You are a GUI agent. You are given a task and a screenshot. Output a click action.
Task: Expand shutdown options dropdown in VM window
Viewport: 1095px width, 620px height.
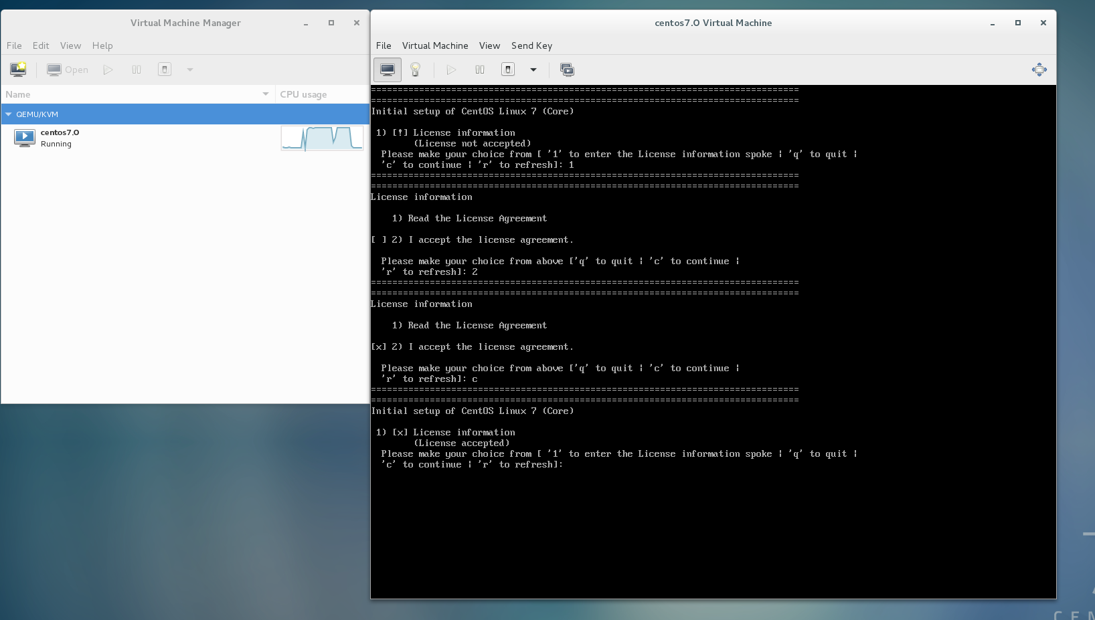click(x=533, y=70)
